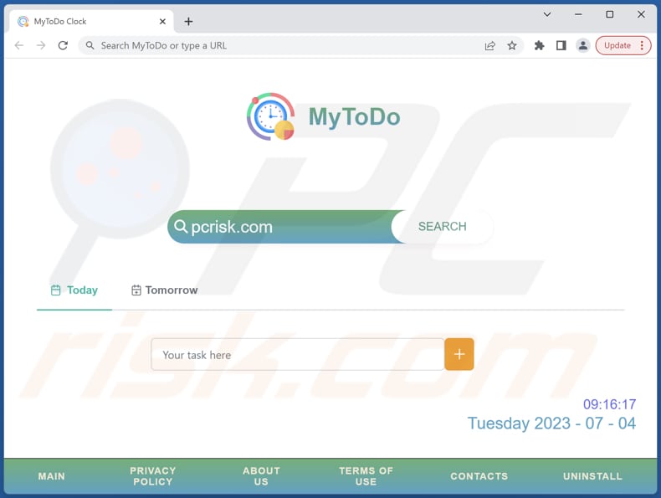The image size is (661, 498).
Task: Share this page using the share icon
Action: coord(490,46)
